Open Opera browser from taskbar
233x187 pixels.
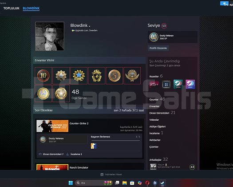pos(147,183)
